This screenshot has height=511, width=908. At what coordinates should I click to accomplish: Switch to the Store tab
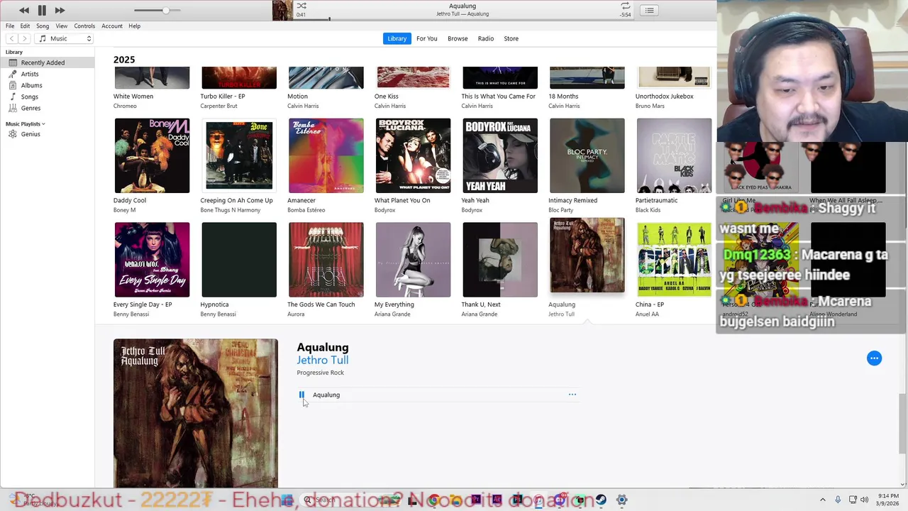511,38
